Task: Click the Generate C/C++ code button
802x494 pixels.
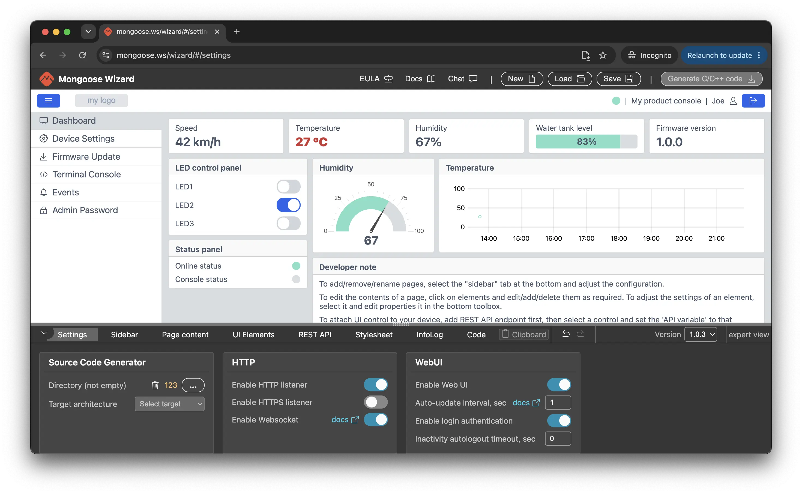Action: (x=711, y=79)
